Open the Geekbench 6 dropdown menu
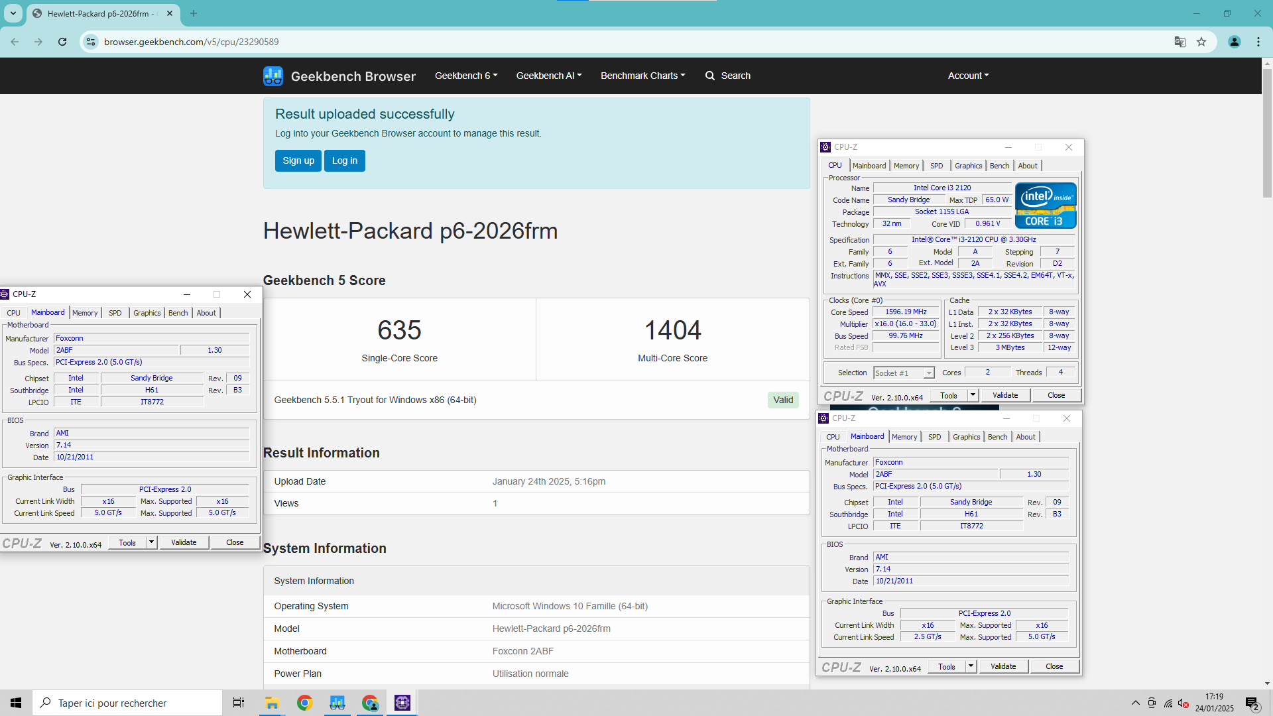The image size is (1273, 716). [x=466, y=76]
